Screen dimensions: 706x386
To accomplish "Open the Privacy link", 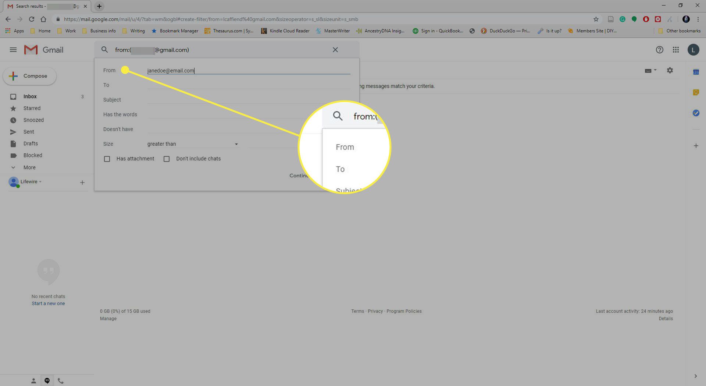I will pos(375,311).
